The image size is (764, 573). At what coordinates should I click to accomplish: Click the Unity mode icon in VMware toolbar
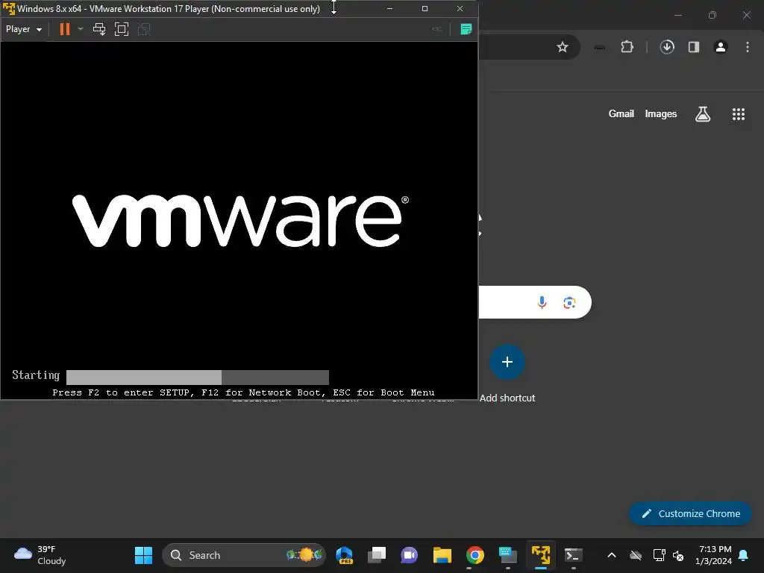pyautogui.click(x=144, y=29)
